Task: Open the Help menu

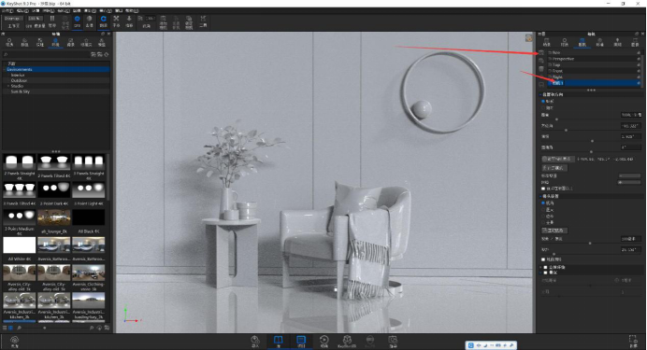Action: [132, 10]
